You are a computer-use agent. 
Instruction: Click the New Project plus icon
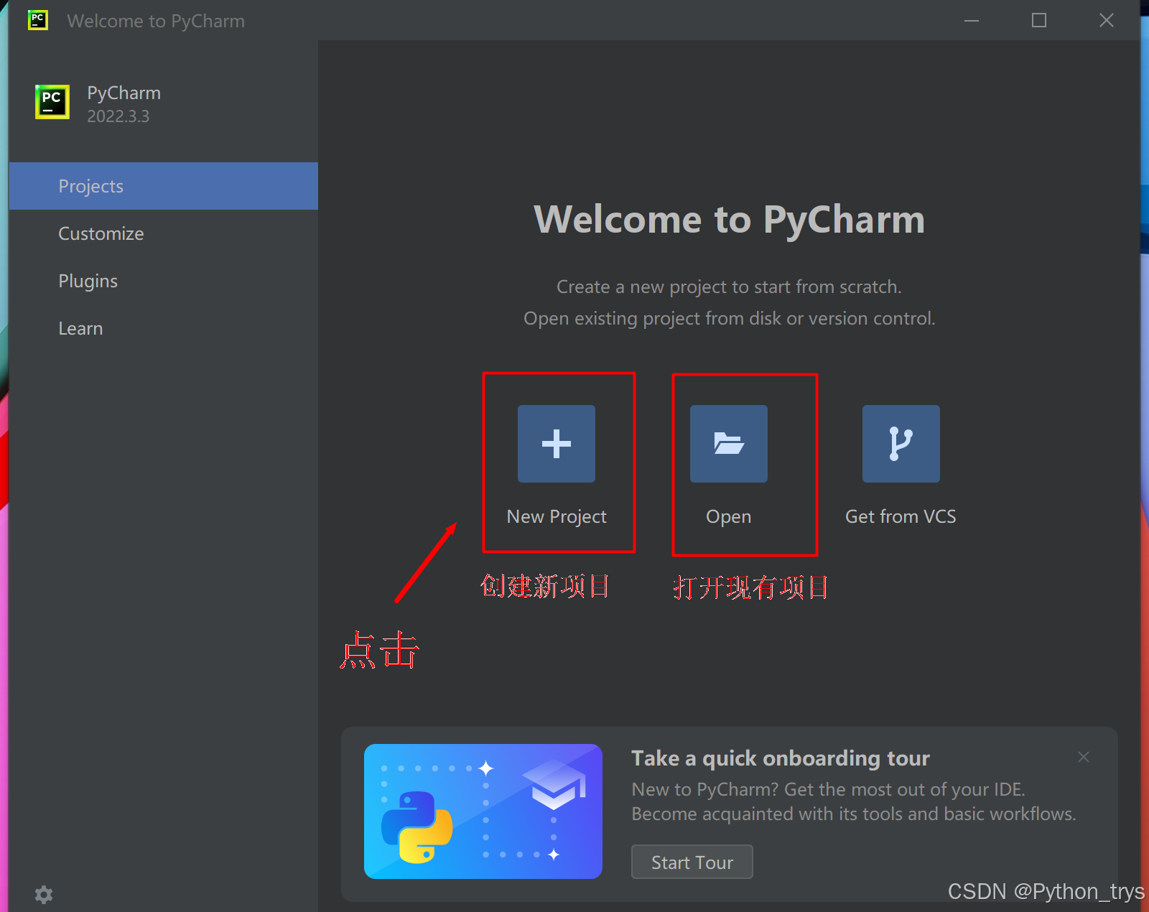pyautogui.click(x=557, y=444)
